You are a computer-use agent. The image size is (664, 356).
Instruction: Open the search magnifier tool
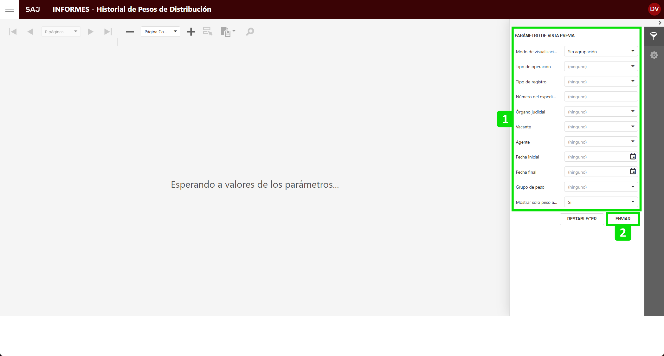click(x=250, y=32)
